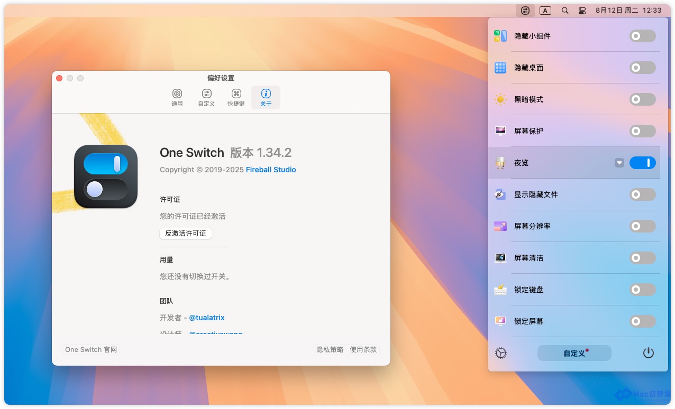Click the Hide Widgets (隐藏小组件) icon
Viewport: 675px width, 409px height.
click(x=500, y=36)
